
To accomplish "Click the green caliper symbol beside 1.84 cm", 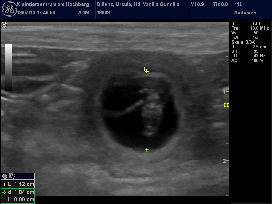I will [4, 192].
